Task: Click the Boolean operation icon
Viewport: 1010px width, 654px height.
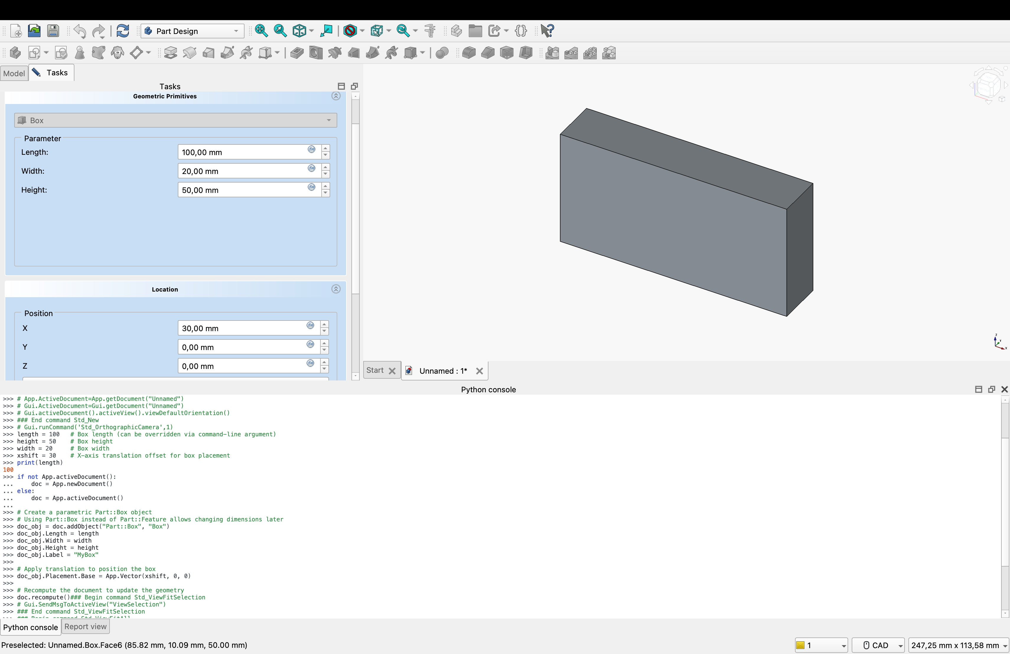Action: [x=442, y=53]
